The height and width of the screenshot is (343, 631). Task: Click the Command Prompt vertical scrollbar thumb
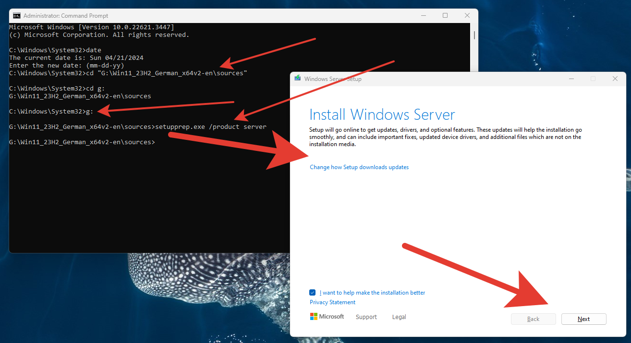pyautogui.click(x=474, y=35)
